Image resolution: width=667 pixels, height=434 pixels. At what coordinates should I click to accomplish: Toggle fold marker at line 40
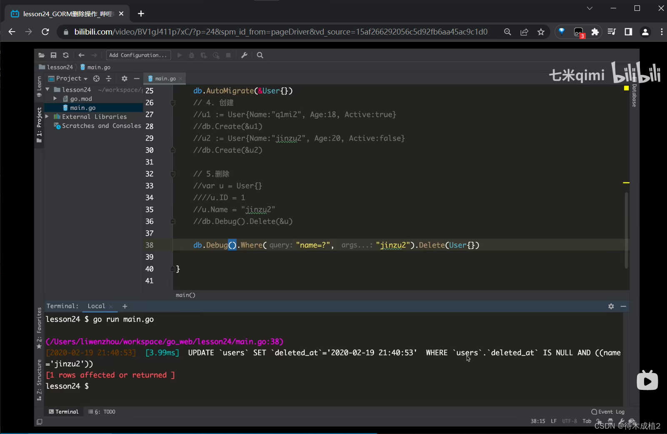(172, 269)
